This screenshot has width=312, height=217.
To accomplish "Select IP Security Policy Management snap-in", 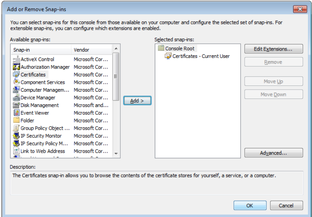I will point(44,143).
